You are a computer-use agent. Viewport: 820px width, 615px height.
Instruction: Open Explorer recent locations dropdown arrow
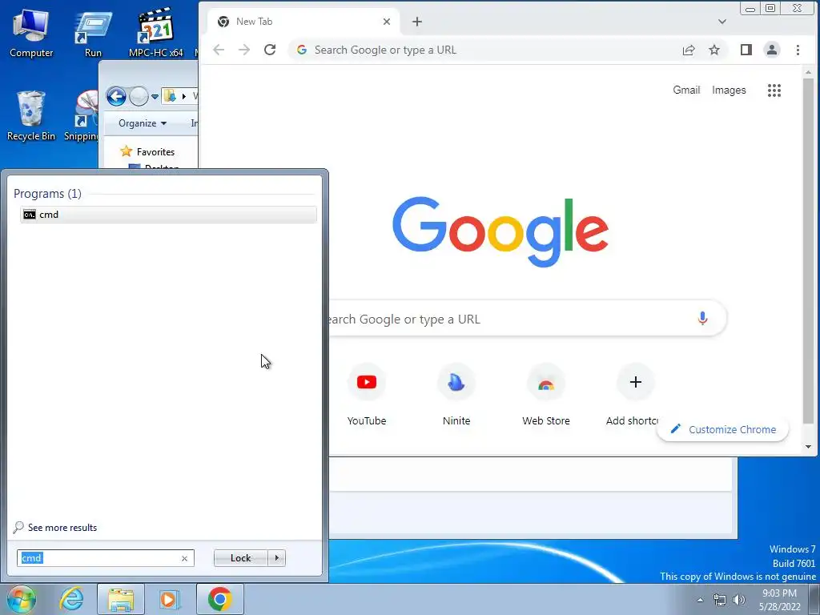coord(155,97)
